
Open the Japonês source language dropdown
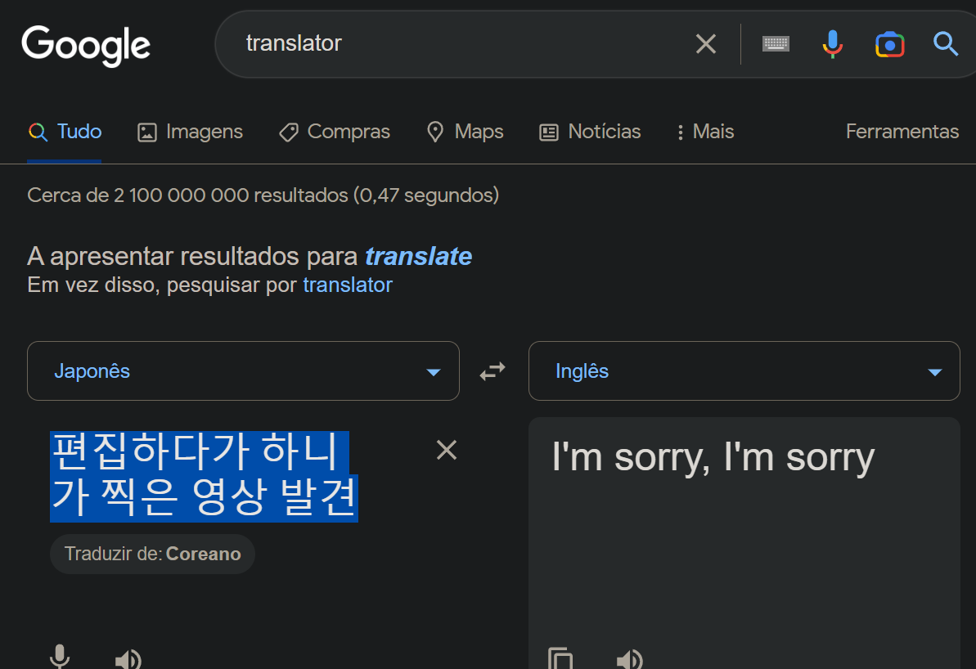(243, 370)
